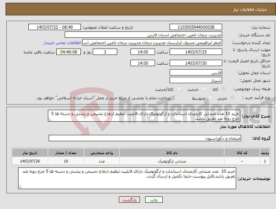Click the price validity time 14:00 field
This screenshot has height=209, width=276.
[143, 63]
